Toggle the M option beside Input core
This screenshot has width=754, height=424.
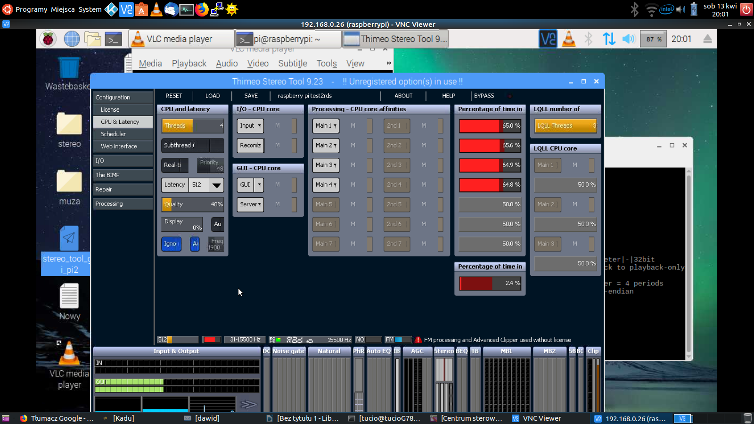[278, 126]
